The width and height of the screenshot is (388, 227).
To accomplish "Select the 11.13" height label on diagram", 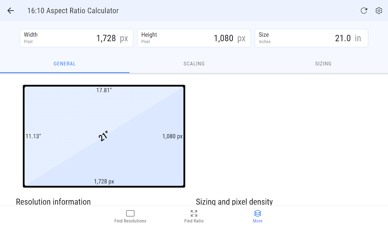I will pyautogui.click(x=33, y=136).
